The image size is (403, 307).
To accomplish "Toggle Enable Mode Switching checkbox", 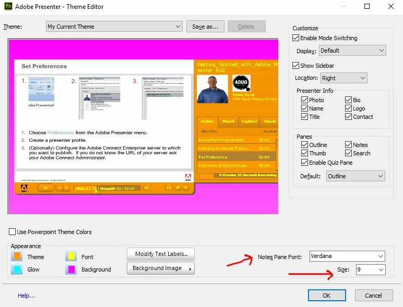I will pos(295,38).
